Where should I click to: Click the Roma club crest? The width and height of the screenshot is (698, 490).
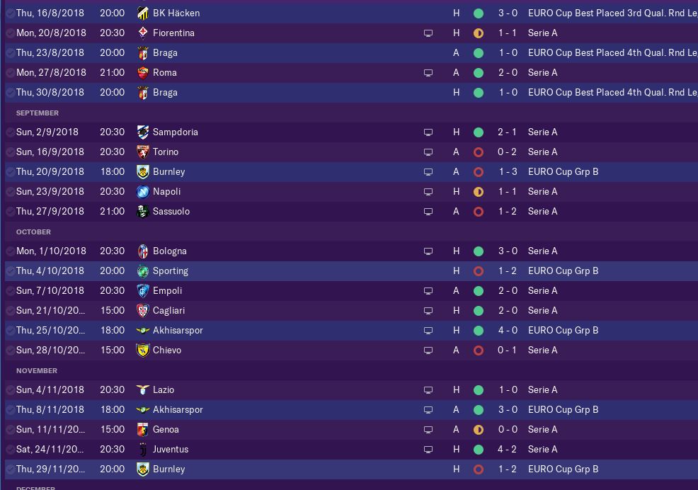pyautogui.click(x=142, y=72)
